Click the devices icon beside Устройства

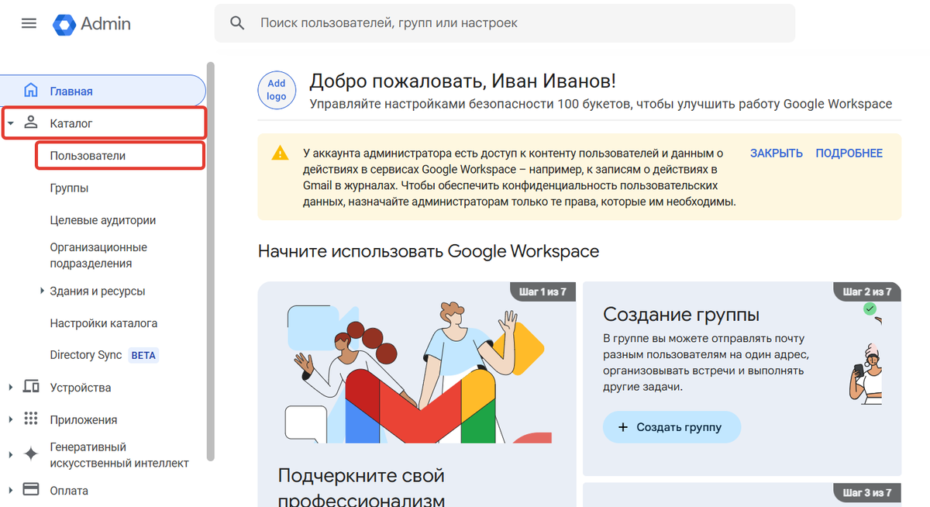(31, 387)
